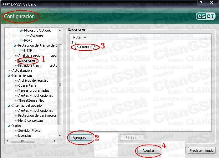The width and height of the screenshot is (219, 158).
Task: Select Licencias tree item
Action: click(25, 136)
